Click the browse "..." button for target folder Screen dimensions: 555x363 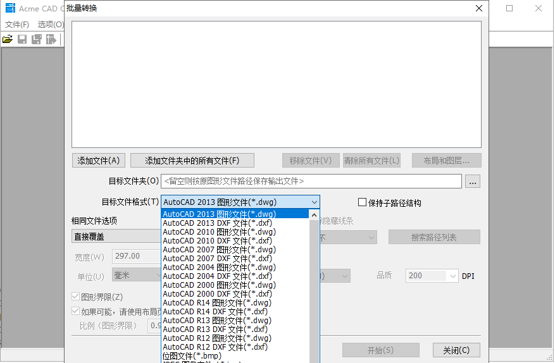tap(473, 181)
